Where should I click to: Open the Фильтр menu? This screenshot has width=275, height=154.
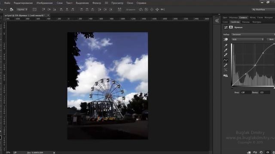click(x=97, y=3)
